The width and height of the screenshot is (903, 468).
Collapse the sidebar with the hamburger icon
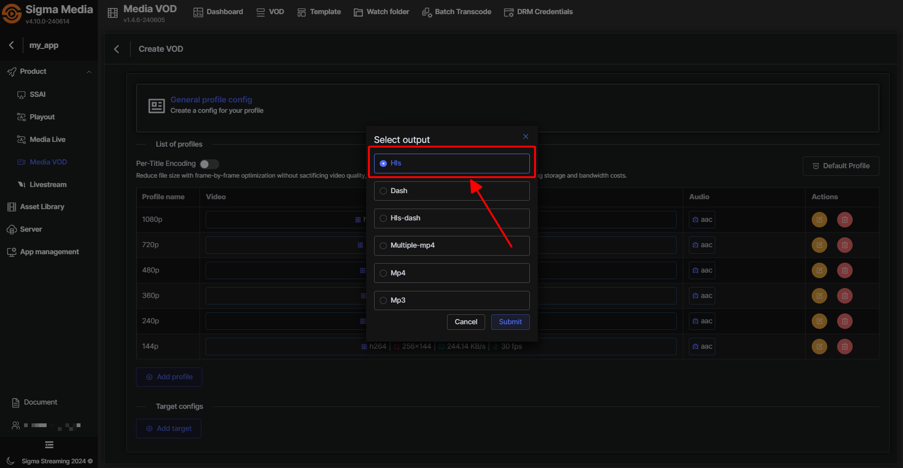49,445
